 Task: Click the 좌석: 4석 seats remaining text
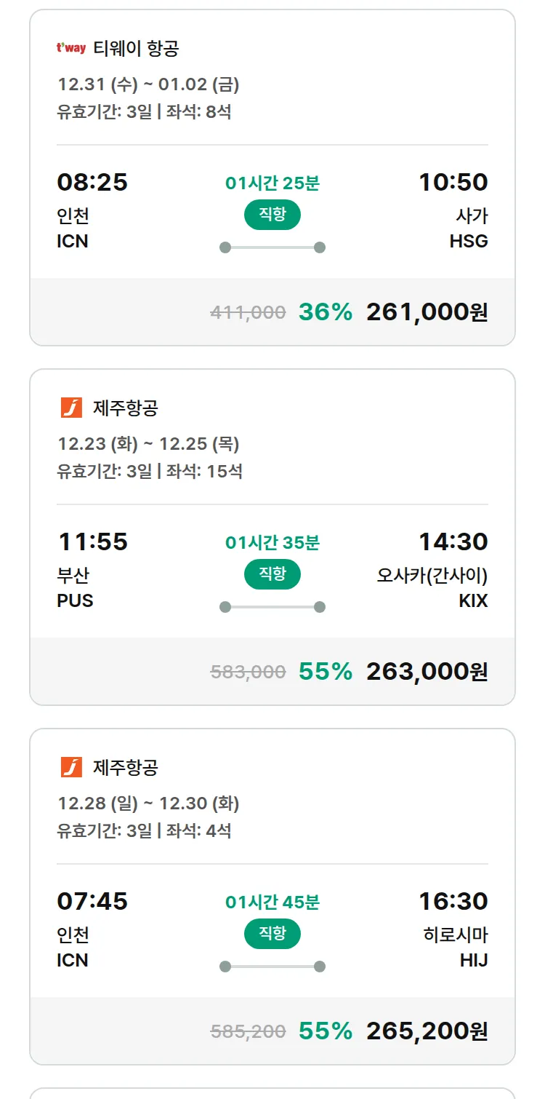point(198,830)
